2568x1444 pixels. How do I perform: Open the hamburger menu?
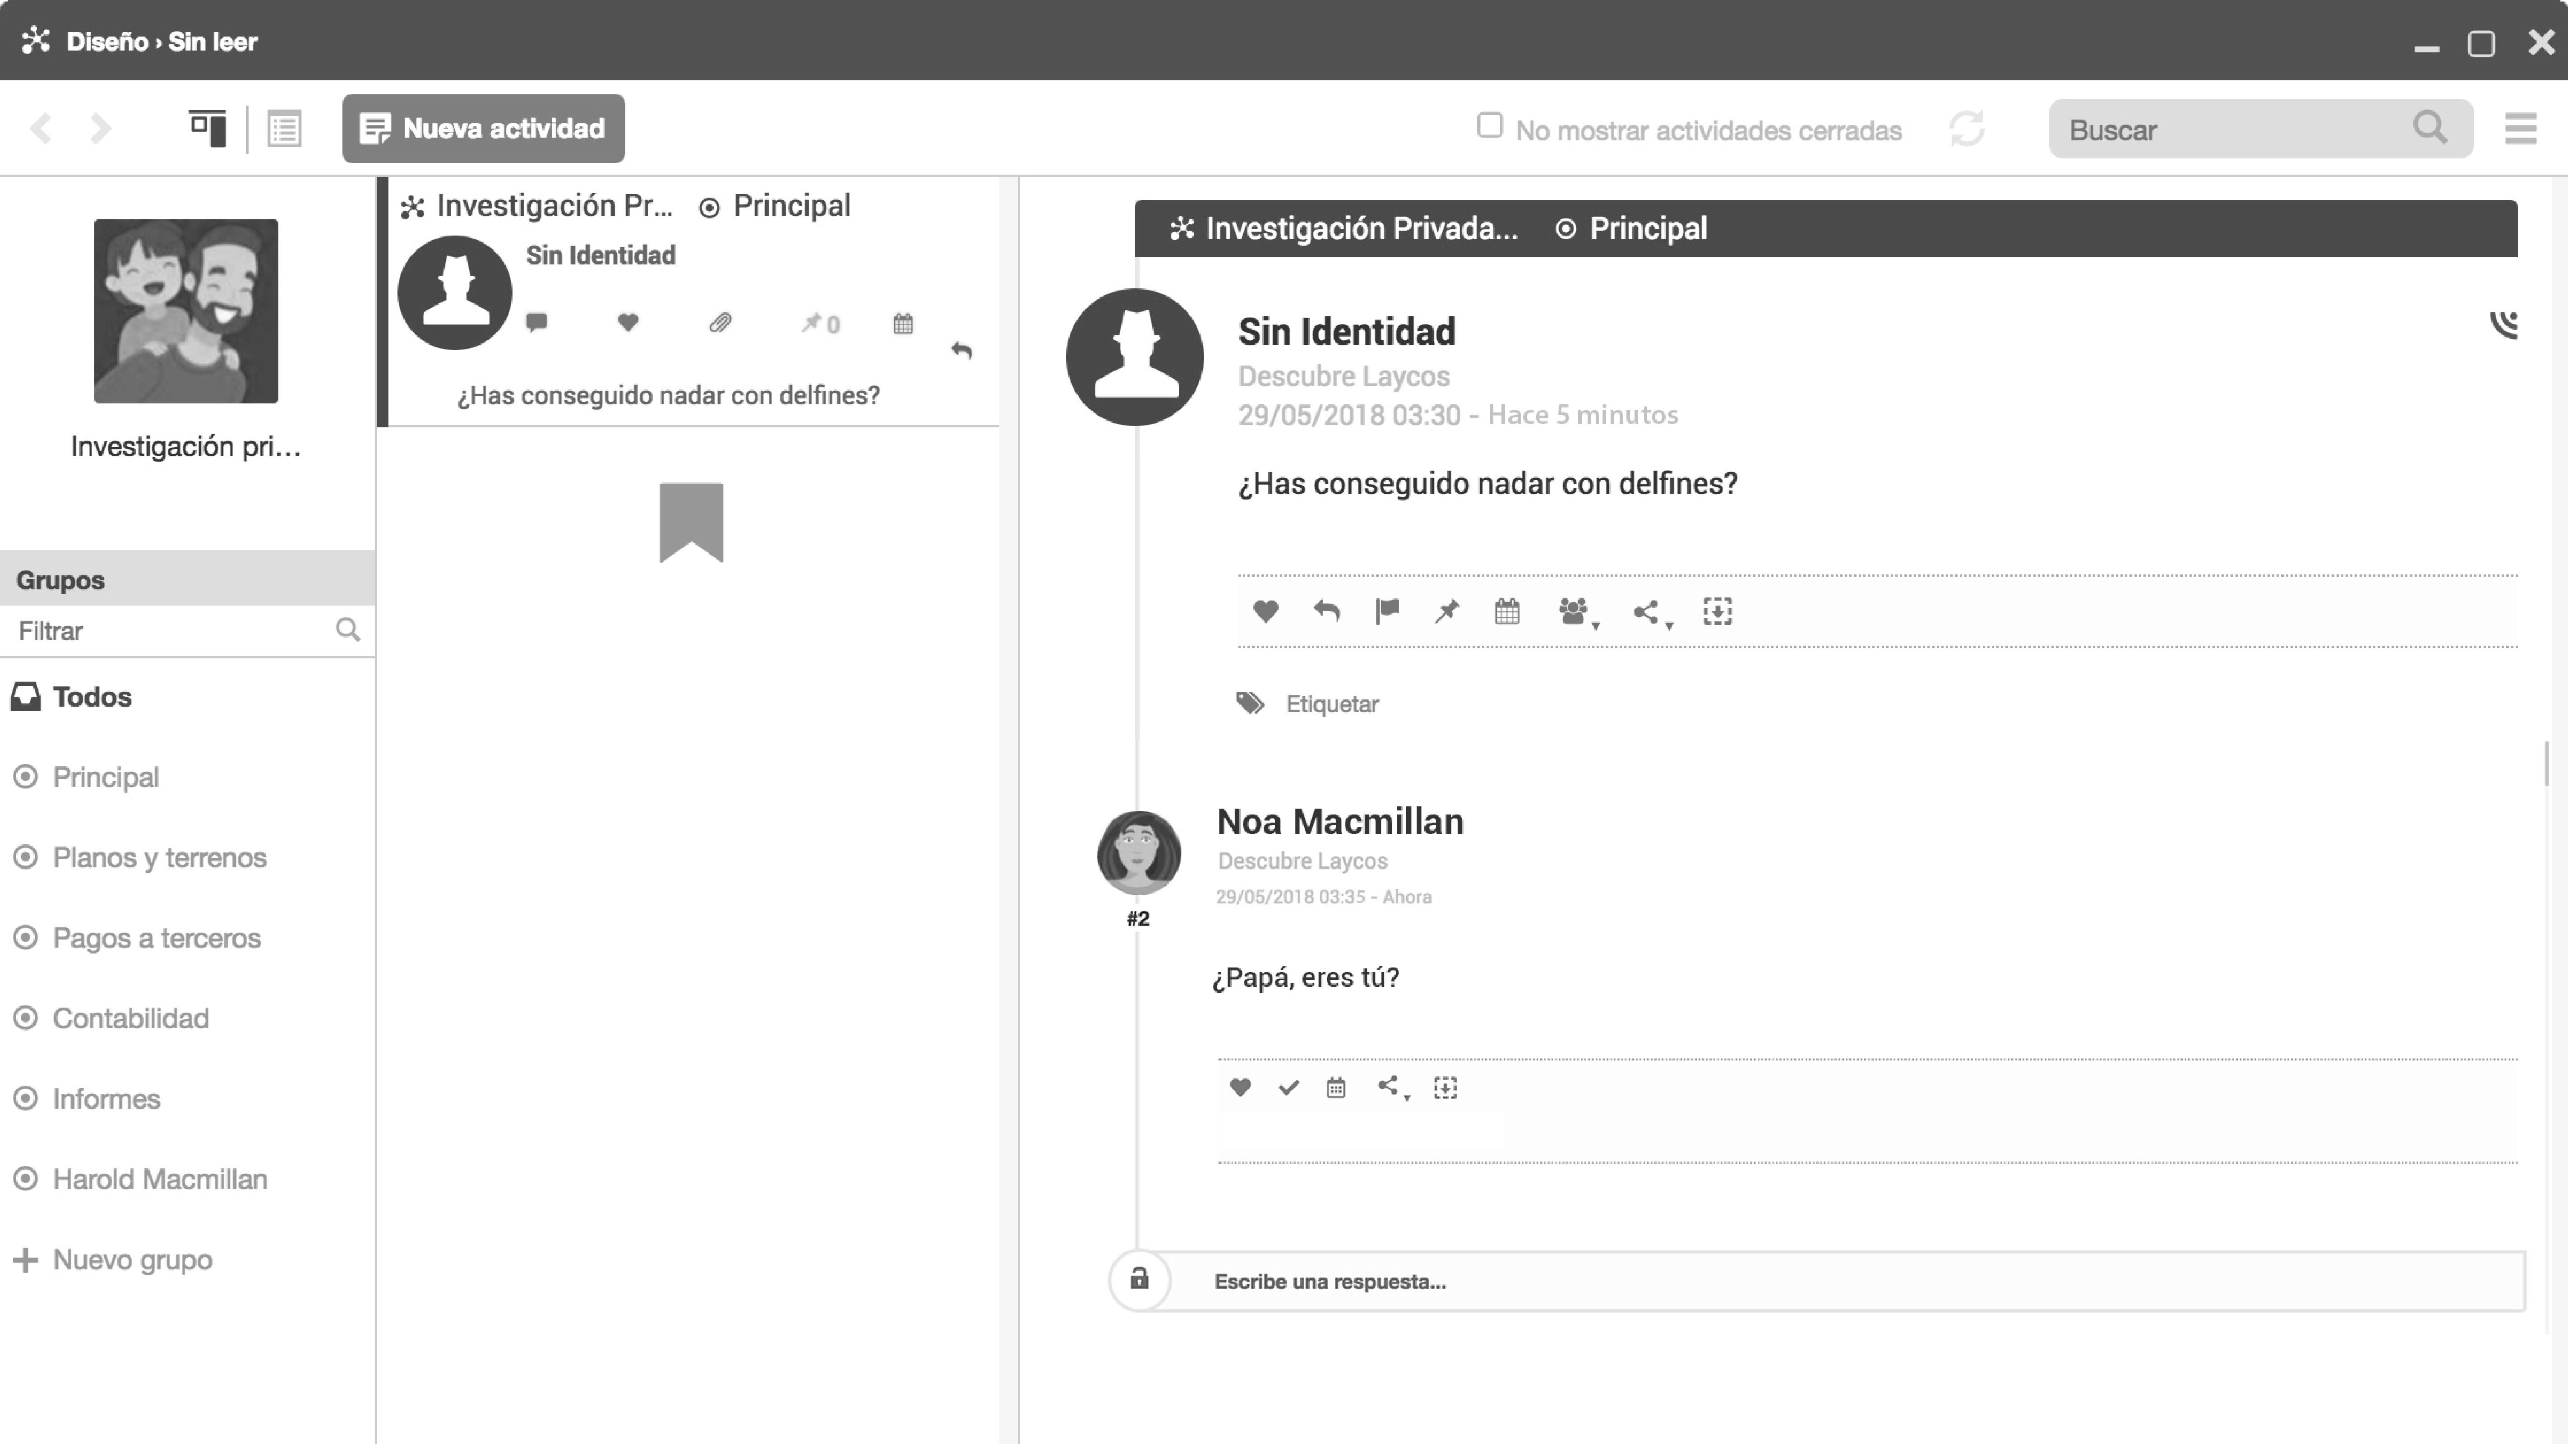click(2520, 129)
